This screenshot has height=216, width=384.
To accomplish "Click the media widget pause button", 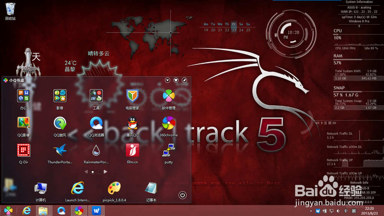I will (x=326, y=123).
